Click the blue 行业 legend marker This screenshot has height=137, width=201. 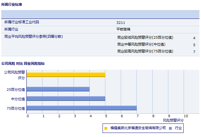click(170, 128)
